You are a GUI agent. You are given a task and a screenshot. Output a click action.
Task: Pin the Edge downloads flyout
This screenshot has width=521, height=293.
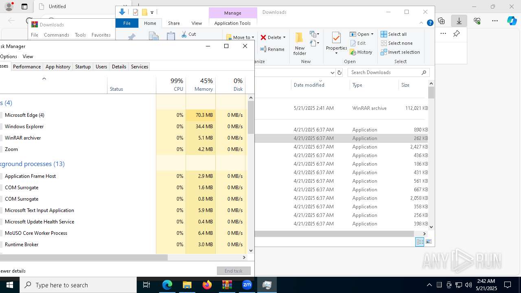click(457, 34)
